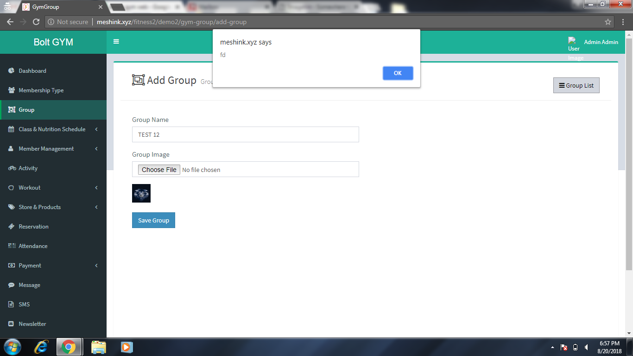Expand Payment submenu arrow
Viewport: 633px width, 356px height.
96,266
